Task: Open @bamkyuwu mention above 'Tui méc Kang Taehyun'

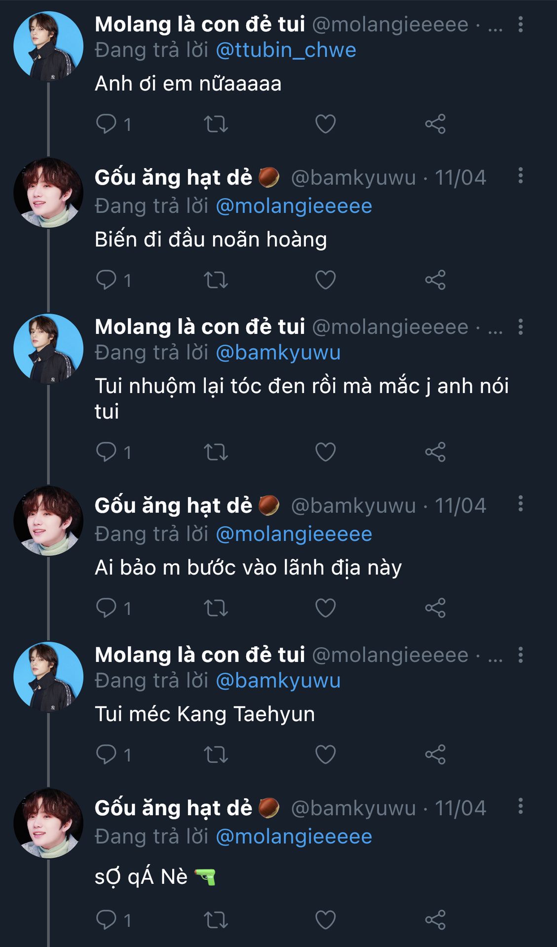Action: click(x=278, y=681)
